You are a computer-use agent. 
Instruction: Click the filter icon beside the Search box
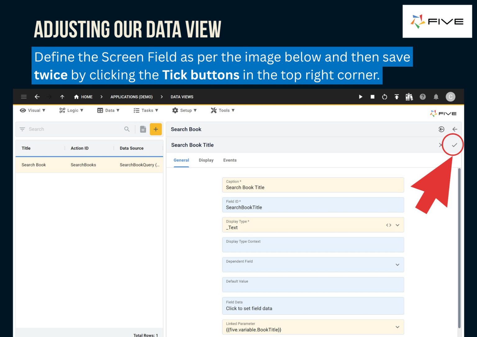click(22, 129)
